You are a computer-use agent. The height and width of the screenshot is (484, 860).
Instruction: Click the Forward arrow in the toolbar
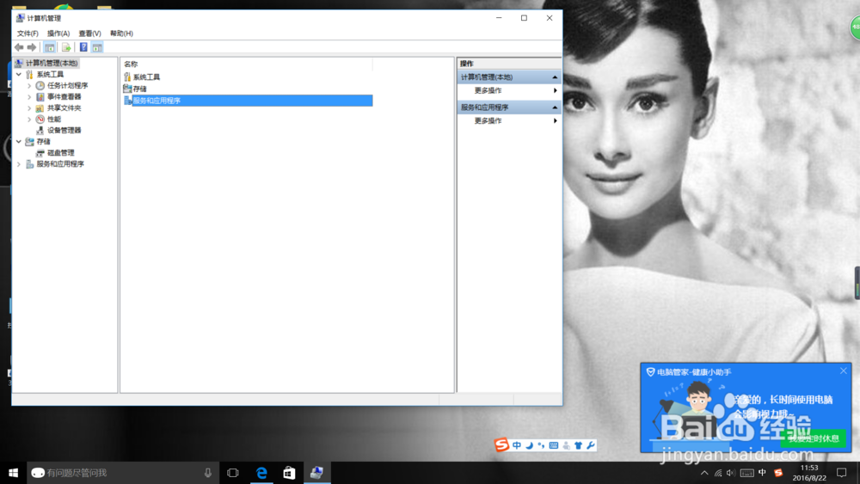click(32, 47)
